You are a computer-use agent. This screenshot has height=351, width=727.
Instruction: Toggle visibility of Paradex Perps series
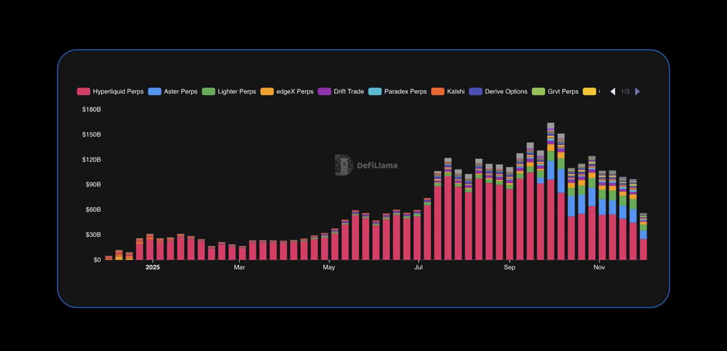[x=374, y=91]
